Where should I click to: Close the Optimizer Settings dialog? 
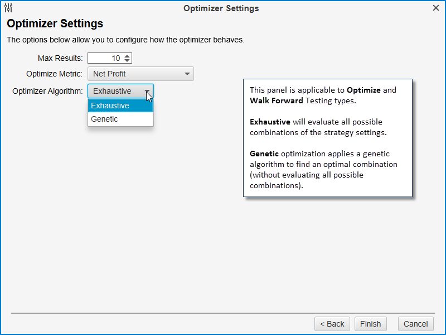(436, 8)
